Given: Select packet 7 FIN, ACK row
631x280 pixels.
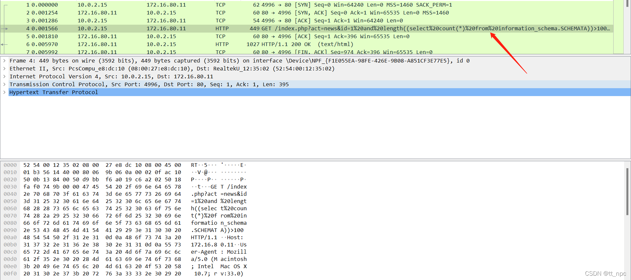Looking at the screenshot, I should [307, 52].
